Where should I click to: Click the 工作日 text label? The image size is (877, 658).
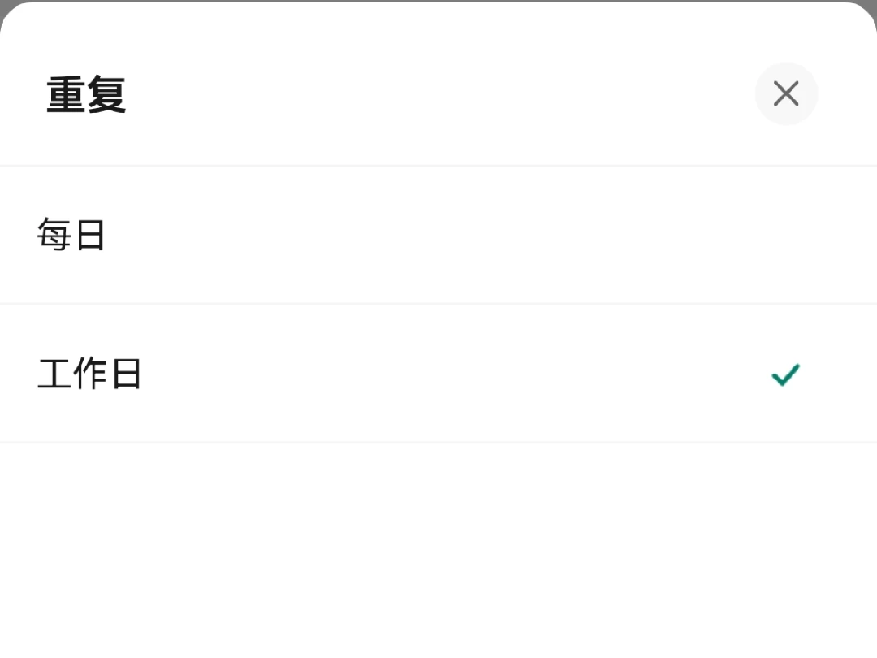(89, 374)
